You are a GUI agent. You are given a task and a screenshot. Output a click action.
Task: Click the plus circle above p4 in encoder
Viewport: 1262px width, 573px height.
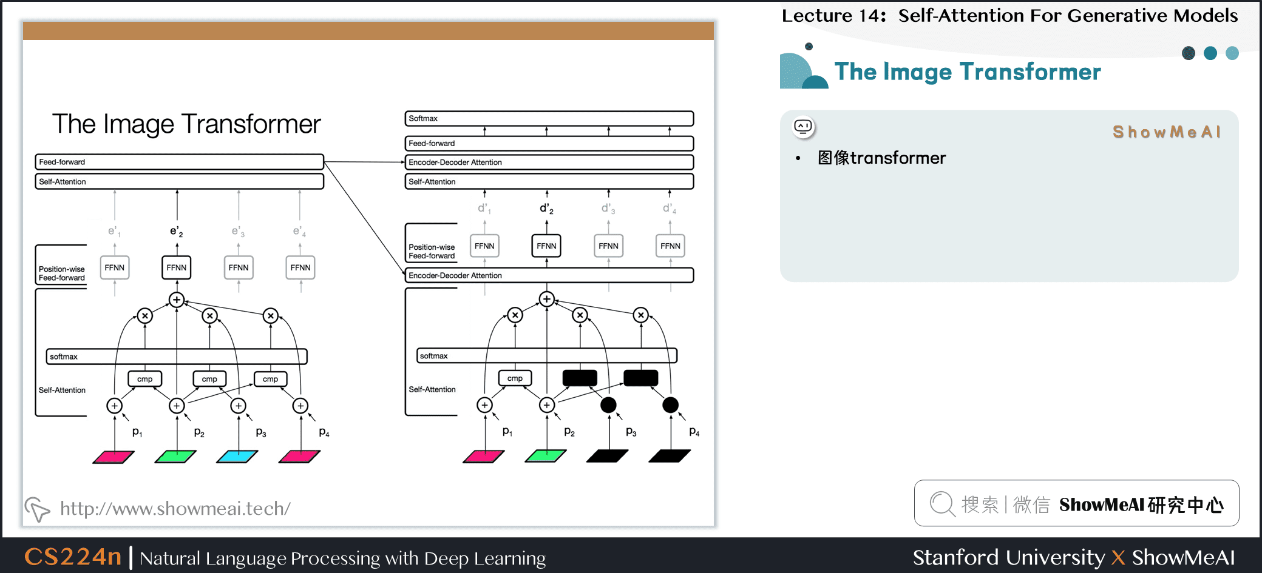[x=300, y=406]
